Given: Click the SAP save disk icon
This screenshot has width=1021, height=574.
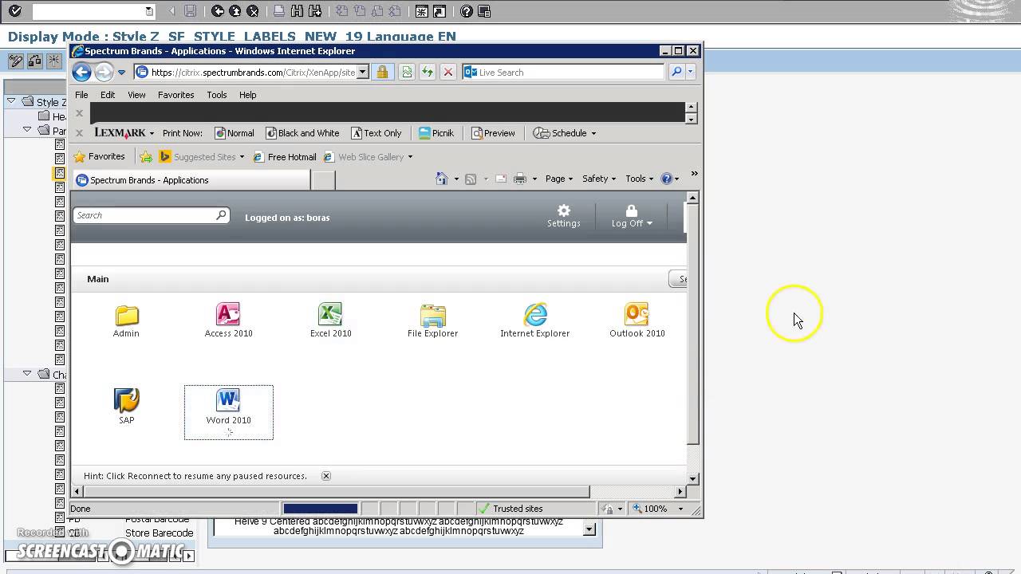Looking at the screenshot, I should click(190, 11).
